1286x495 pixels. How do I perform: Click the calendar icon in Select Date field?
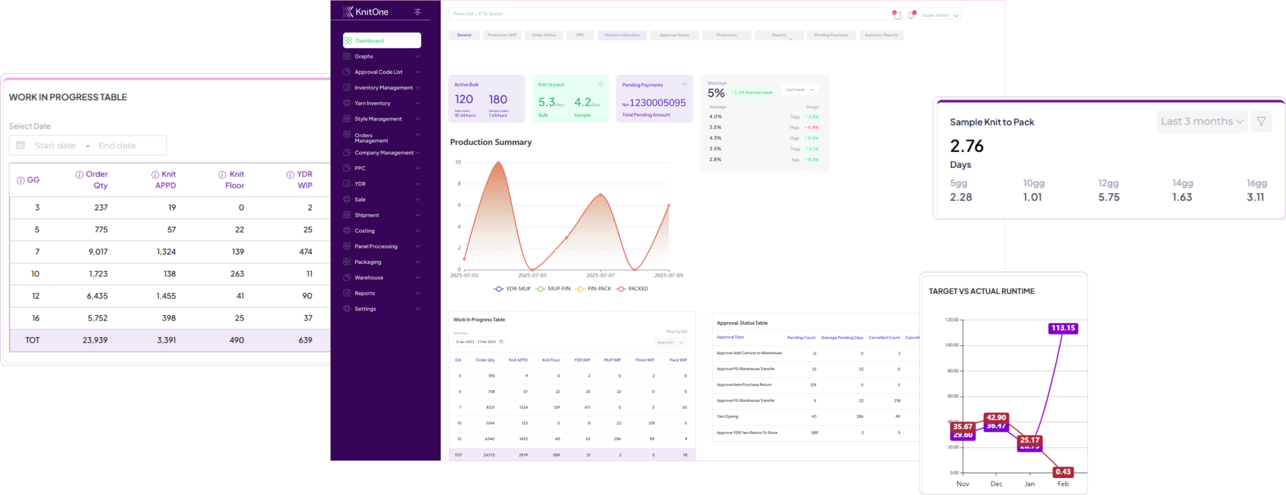[x=21, y=146]
